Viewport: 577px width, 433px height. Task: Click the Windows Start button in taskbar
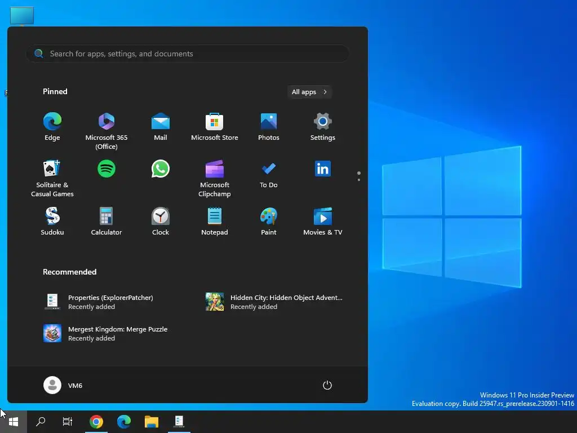14,422
